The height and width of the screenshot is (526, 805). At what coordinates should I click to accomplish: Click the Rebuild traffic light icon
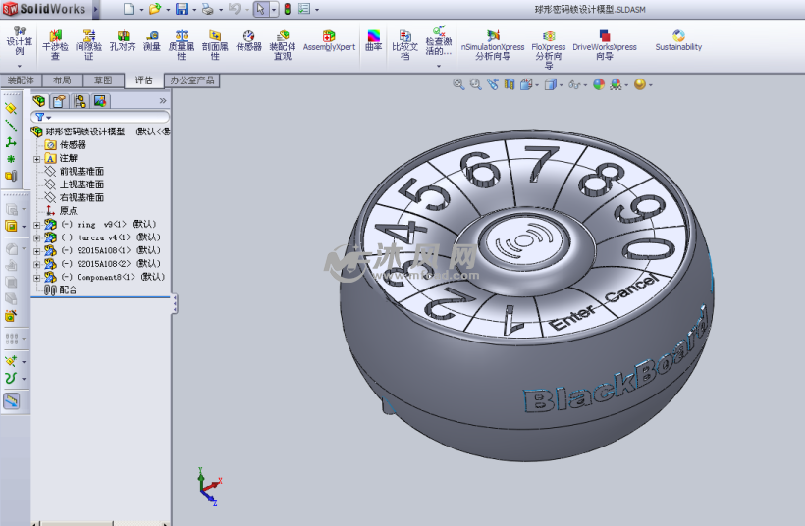(288, 9)
